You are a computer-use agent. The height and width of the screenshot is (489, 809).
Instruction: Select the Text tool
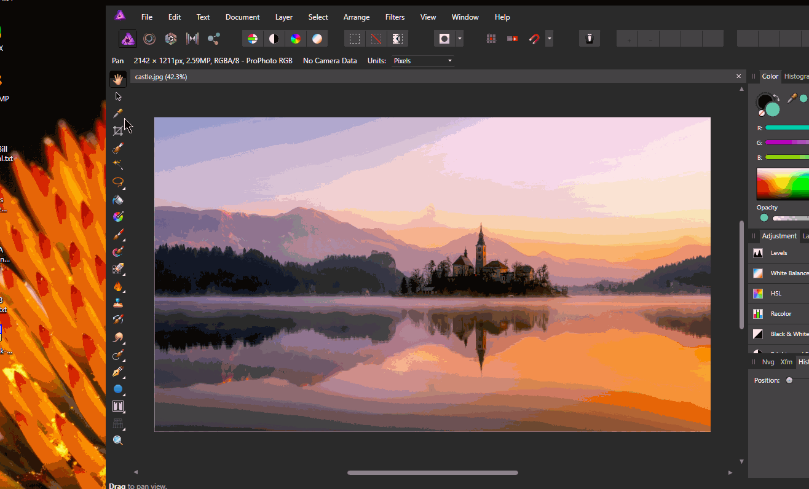coord(118,406)
